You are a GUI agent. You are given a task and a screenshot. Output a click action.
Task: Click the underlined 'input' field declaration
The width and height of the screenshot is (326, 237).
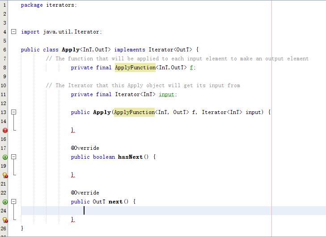coord(167,94)
